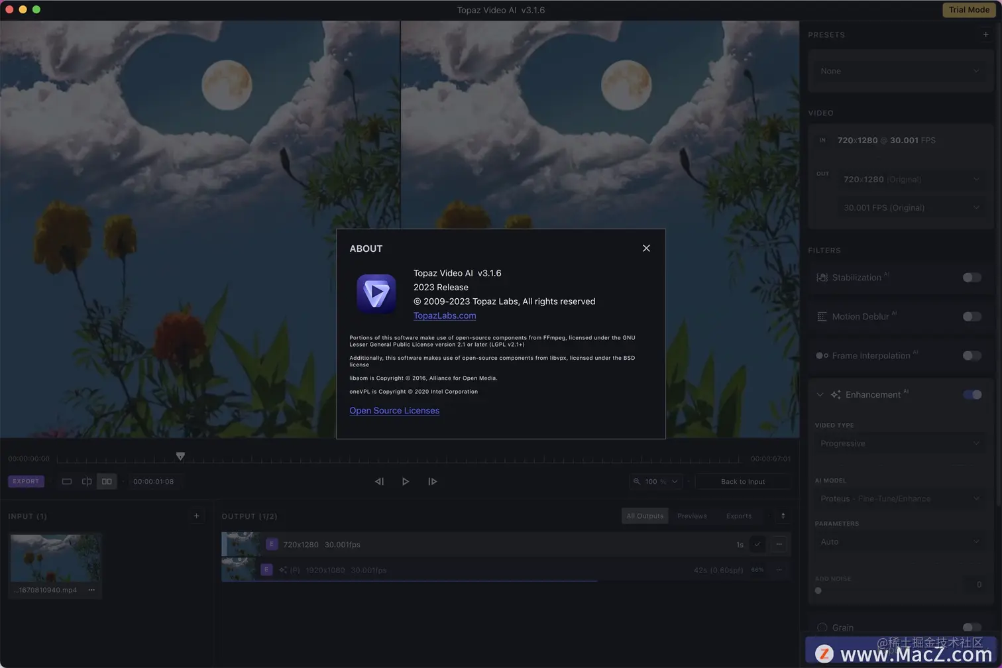The image size is (1002, 668).
Task: Click the 720x1280 output thumbnail
Action: pyautogui.click(x=241, y=544)
